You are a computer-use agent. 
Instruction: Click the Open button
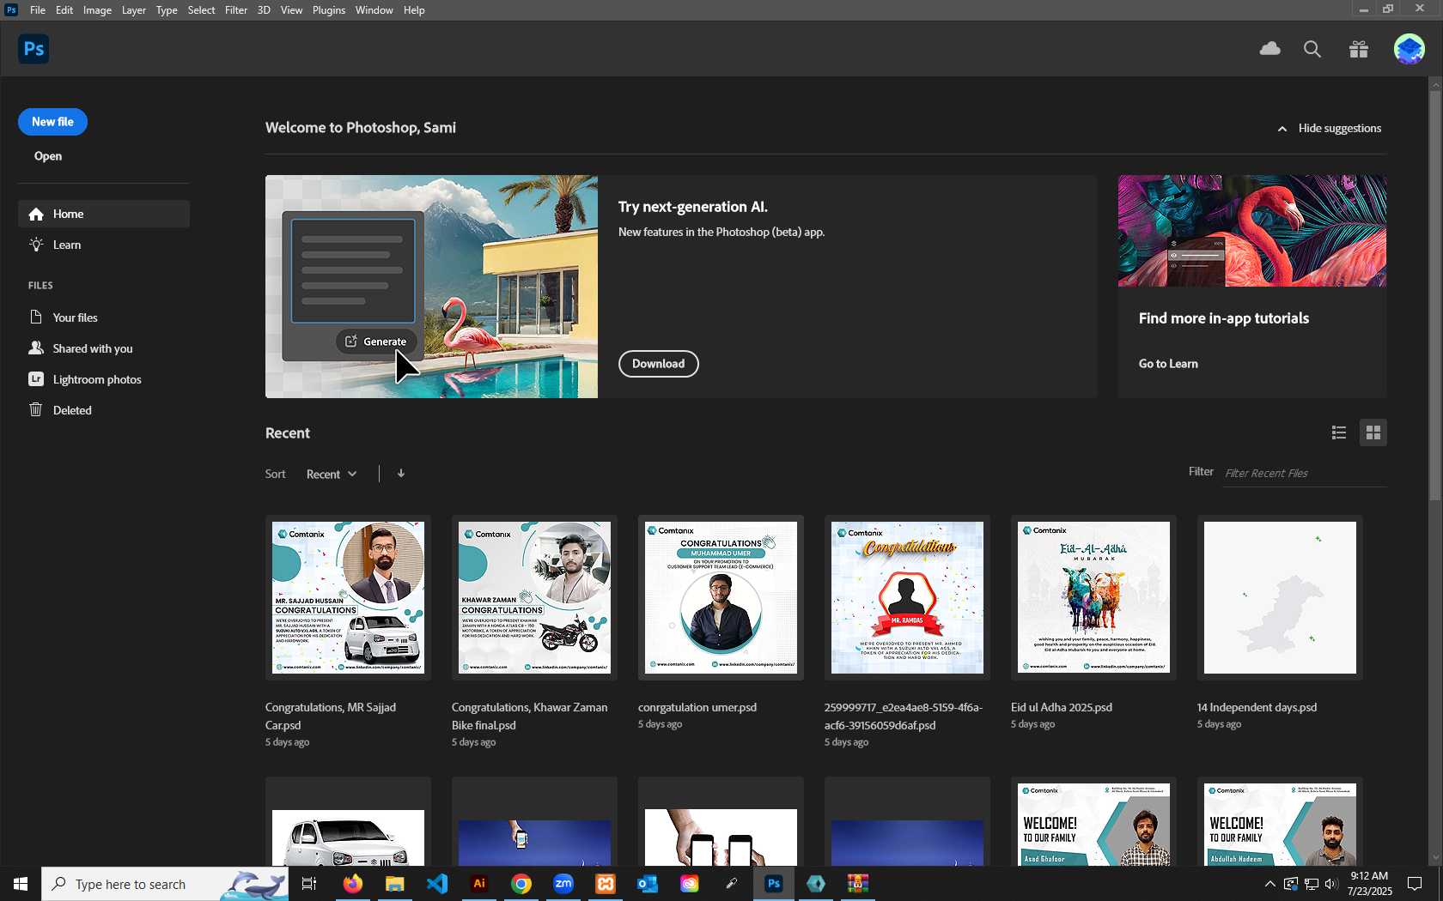click(x=48, y=156)
